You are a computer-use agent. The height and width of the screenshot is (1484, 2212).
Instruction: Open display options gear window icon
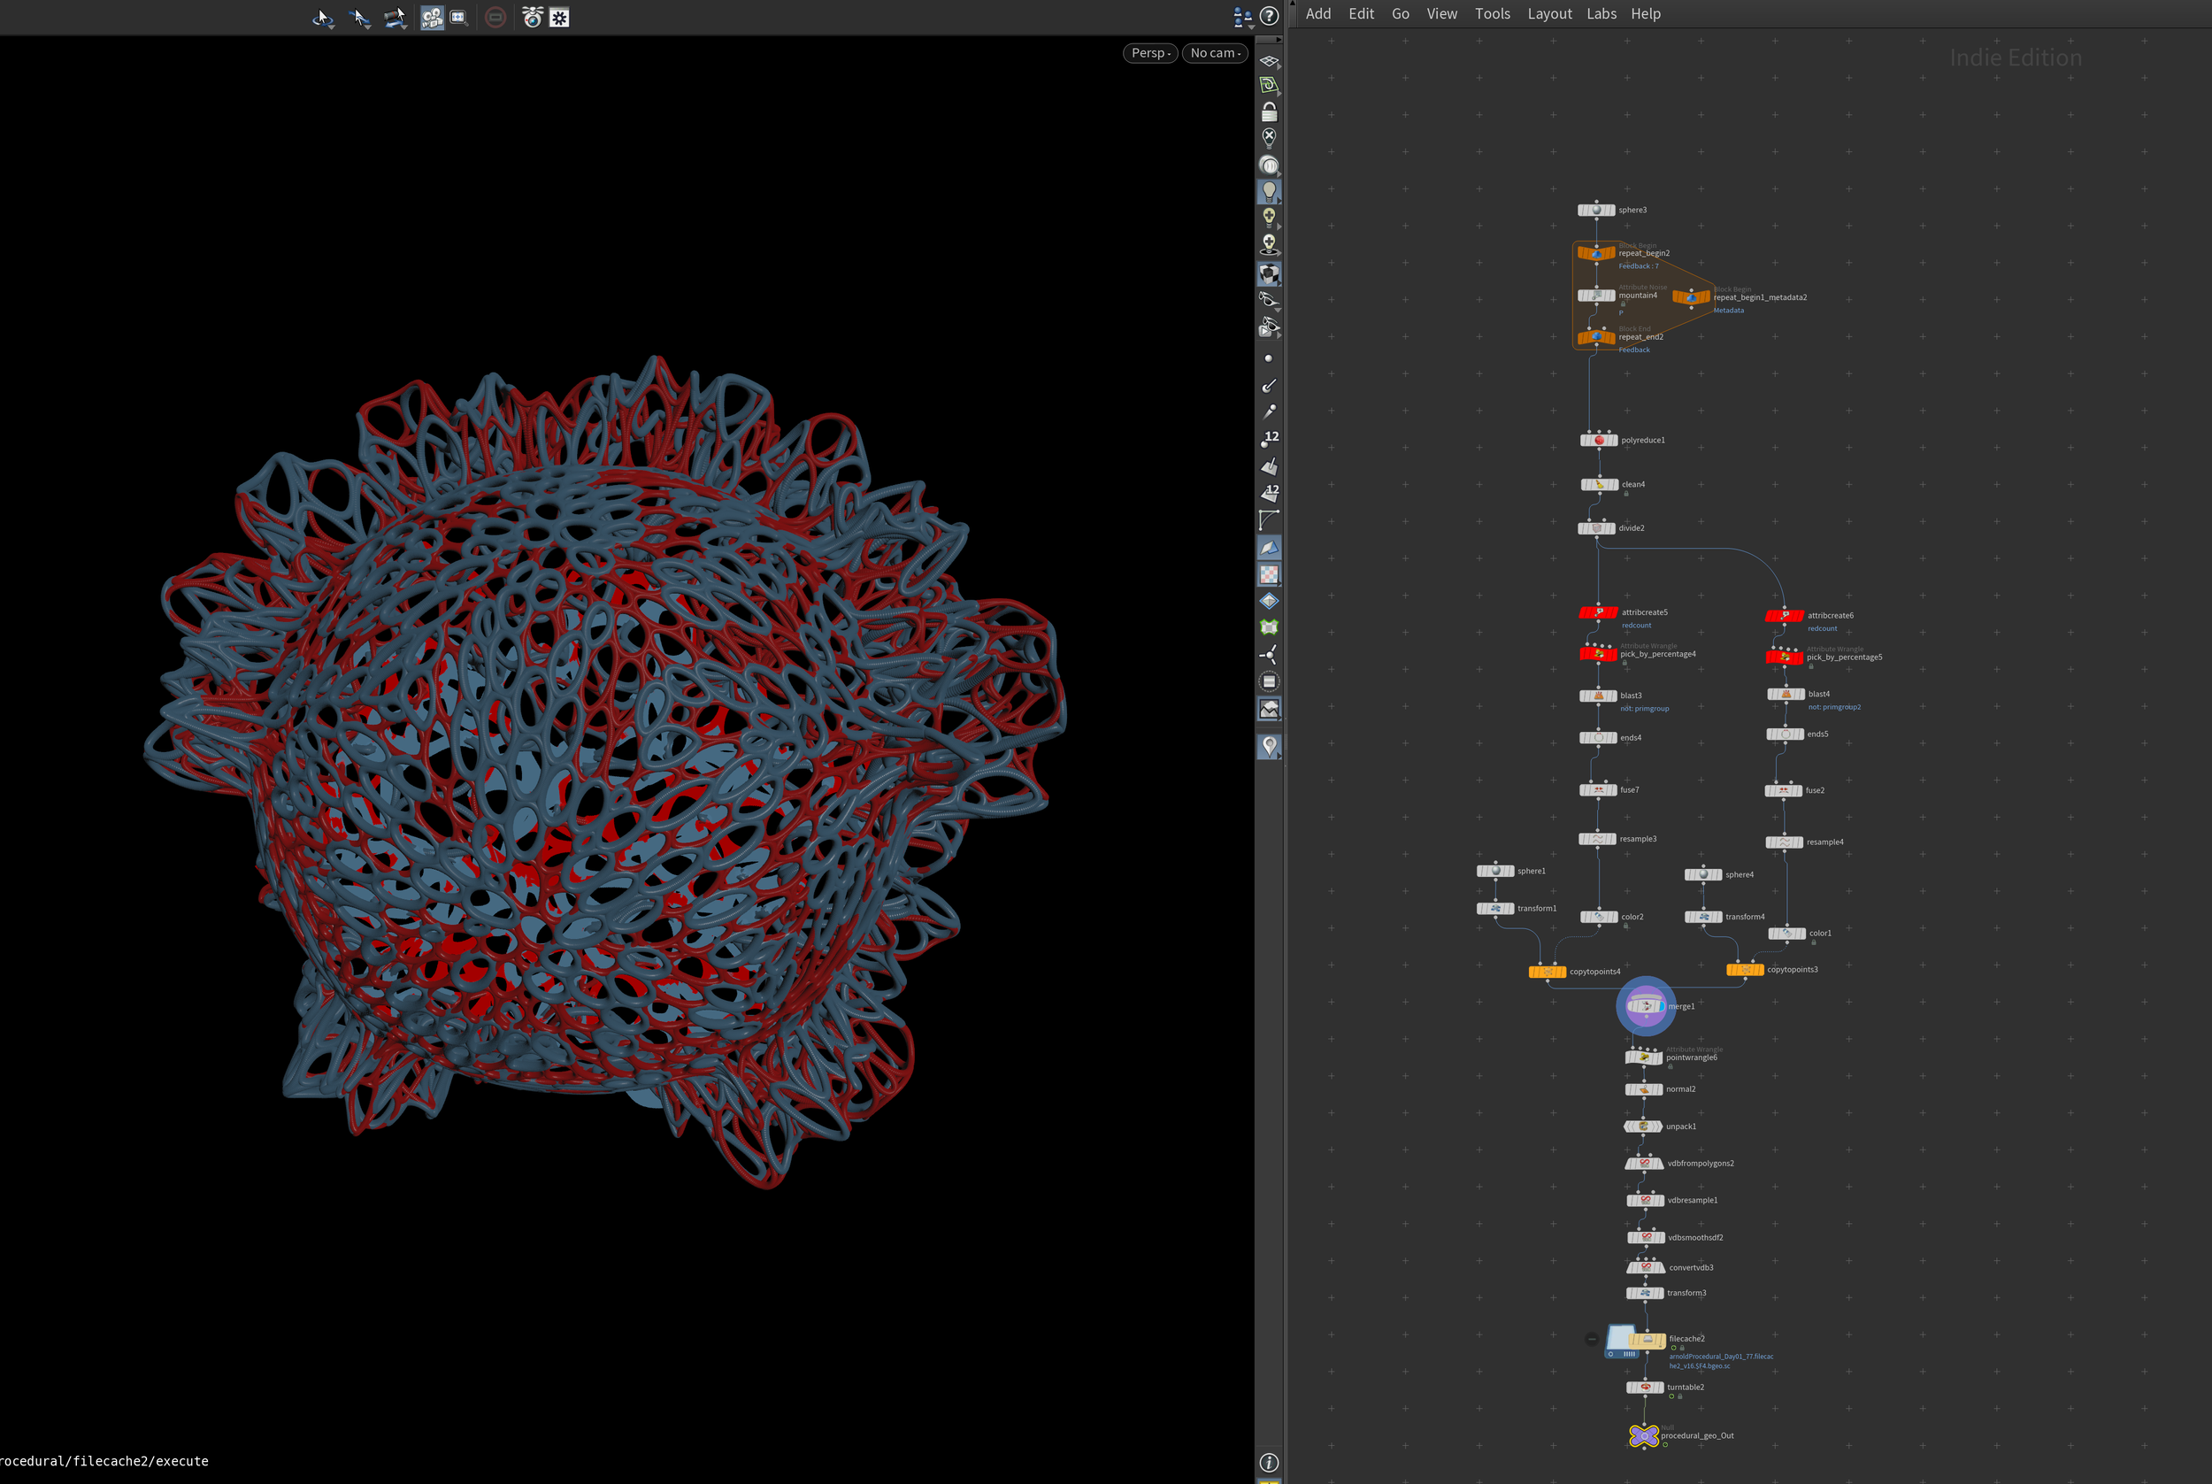click(x=559, y=18)
